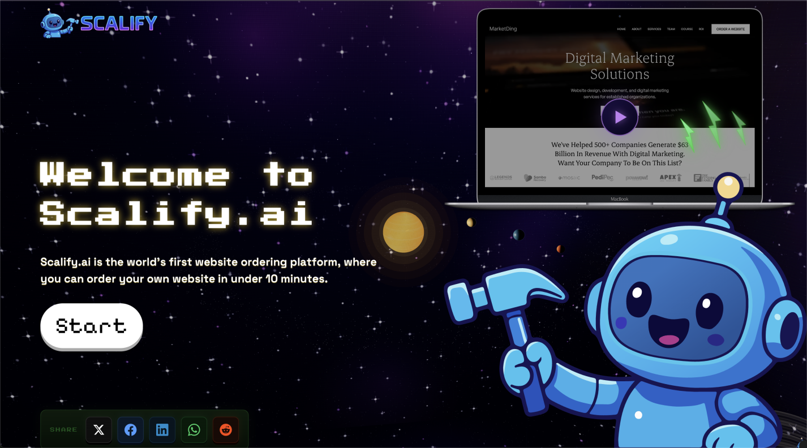Click the MarketDing brand name
The image size is (807, 448).
503,29
